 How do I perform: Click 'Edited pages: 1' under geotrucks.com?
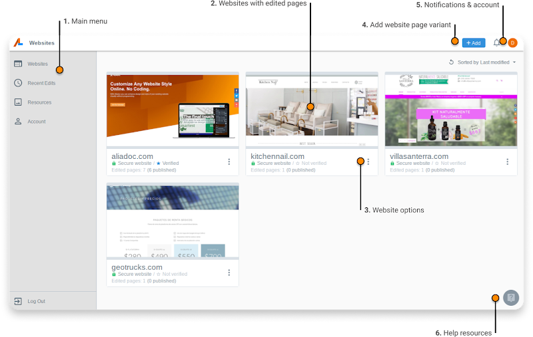point(129,281)
